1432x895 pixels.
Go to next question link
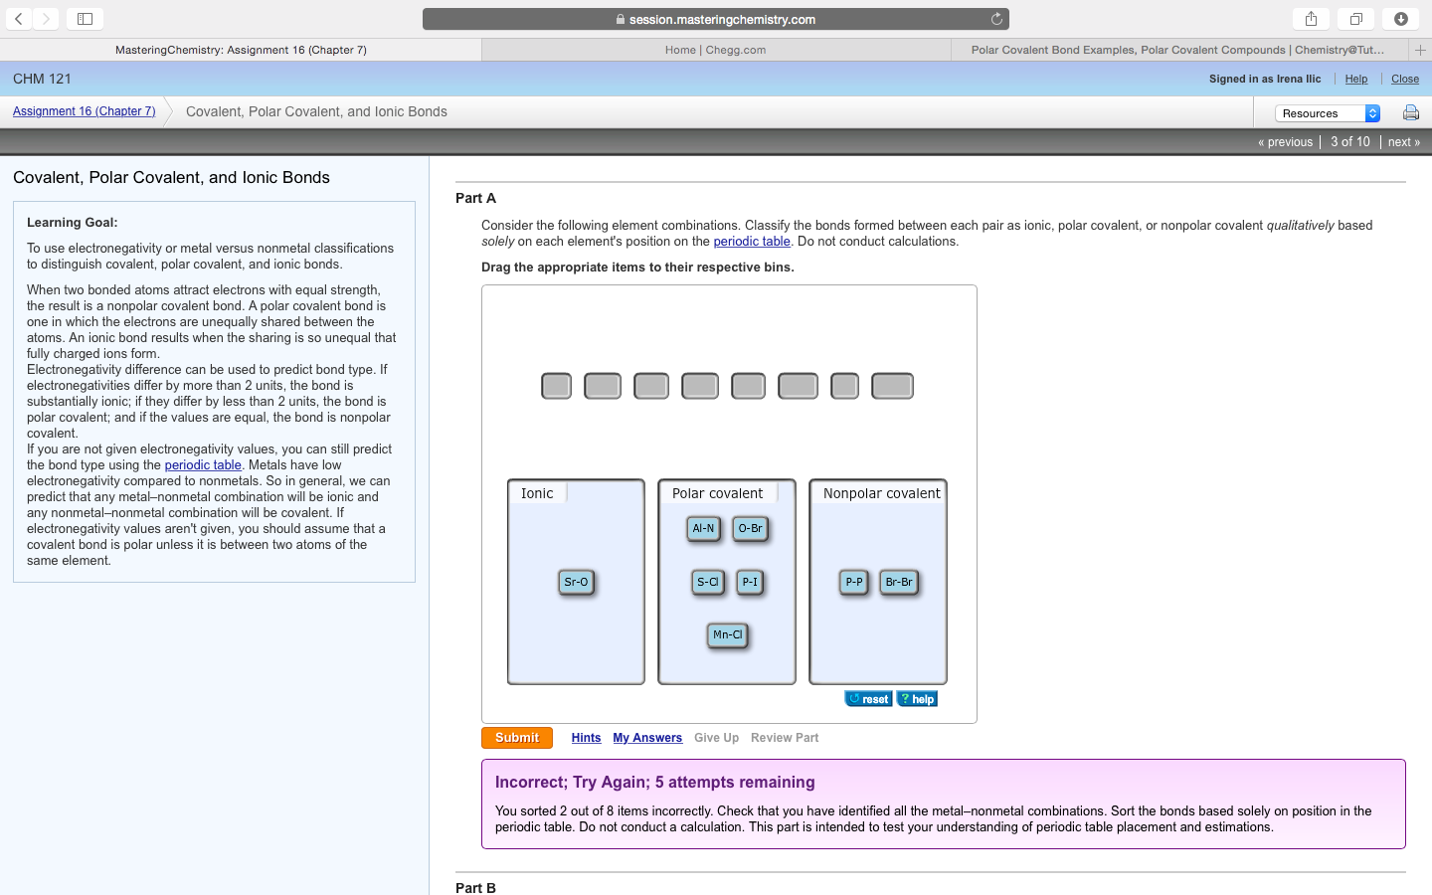pos(1403,142)
